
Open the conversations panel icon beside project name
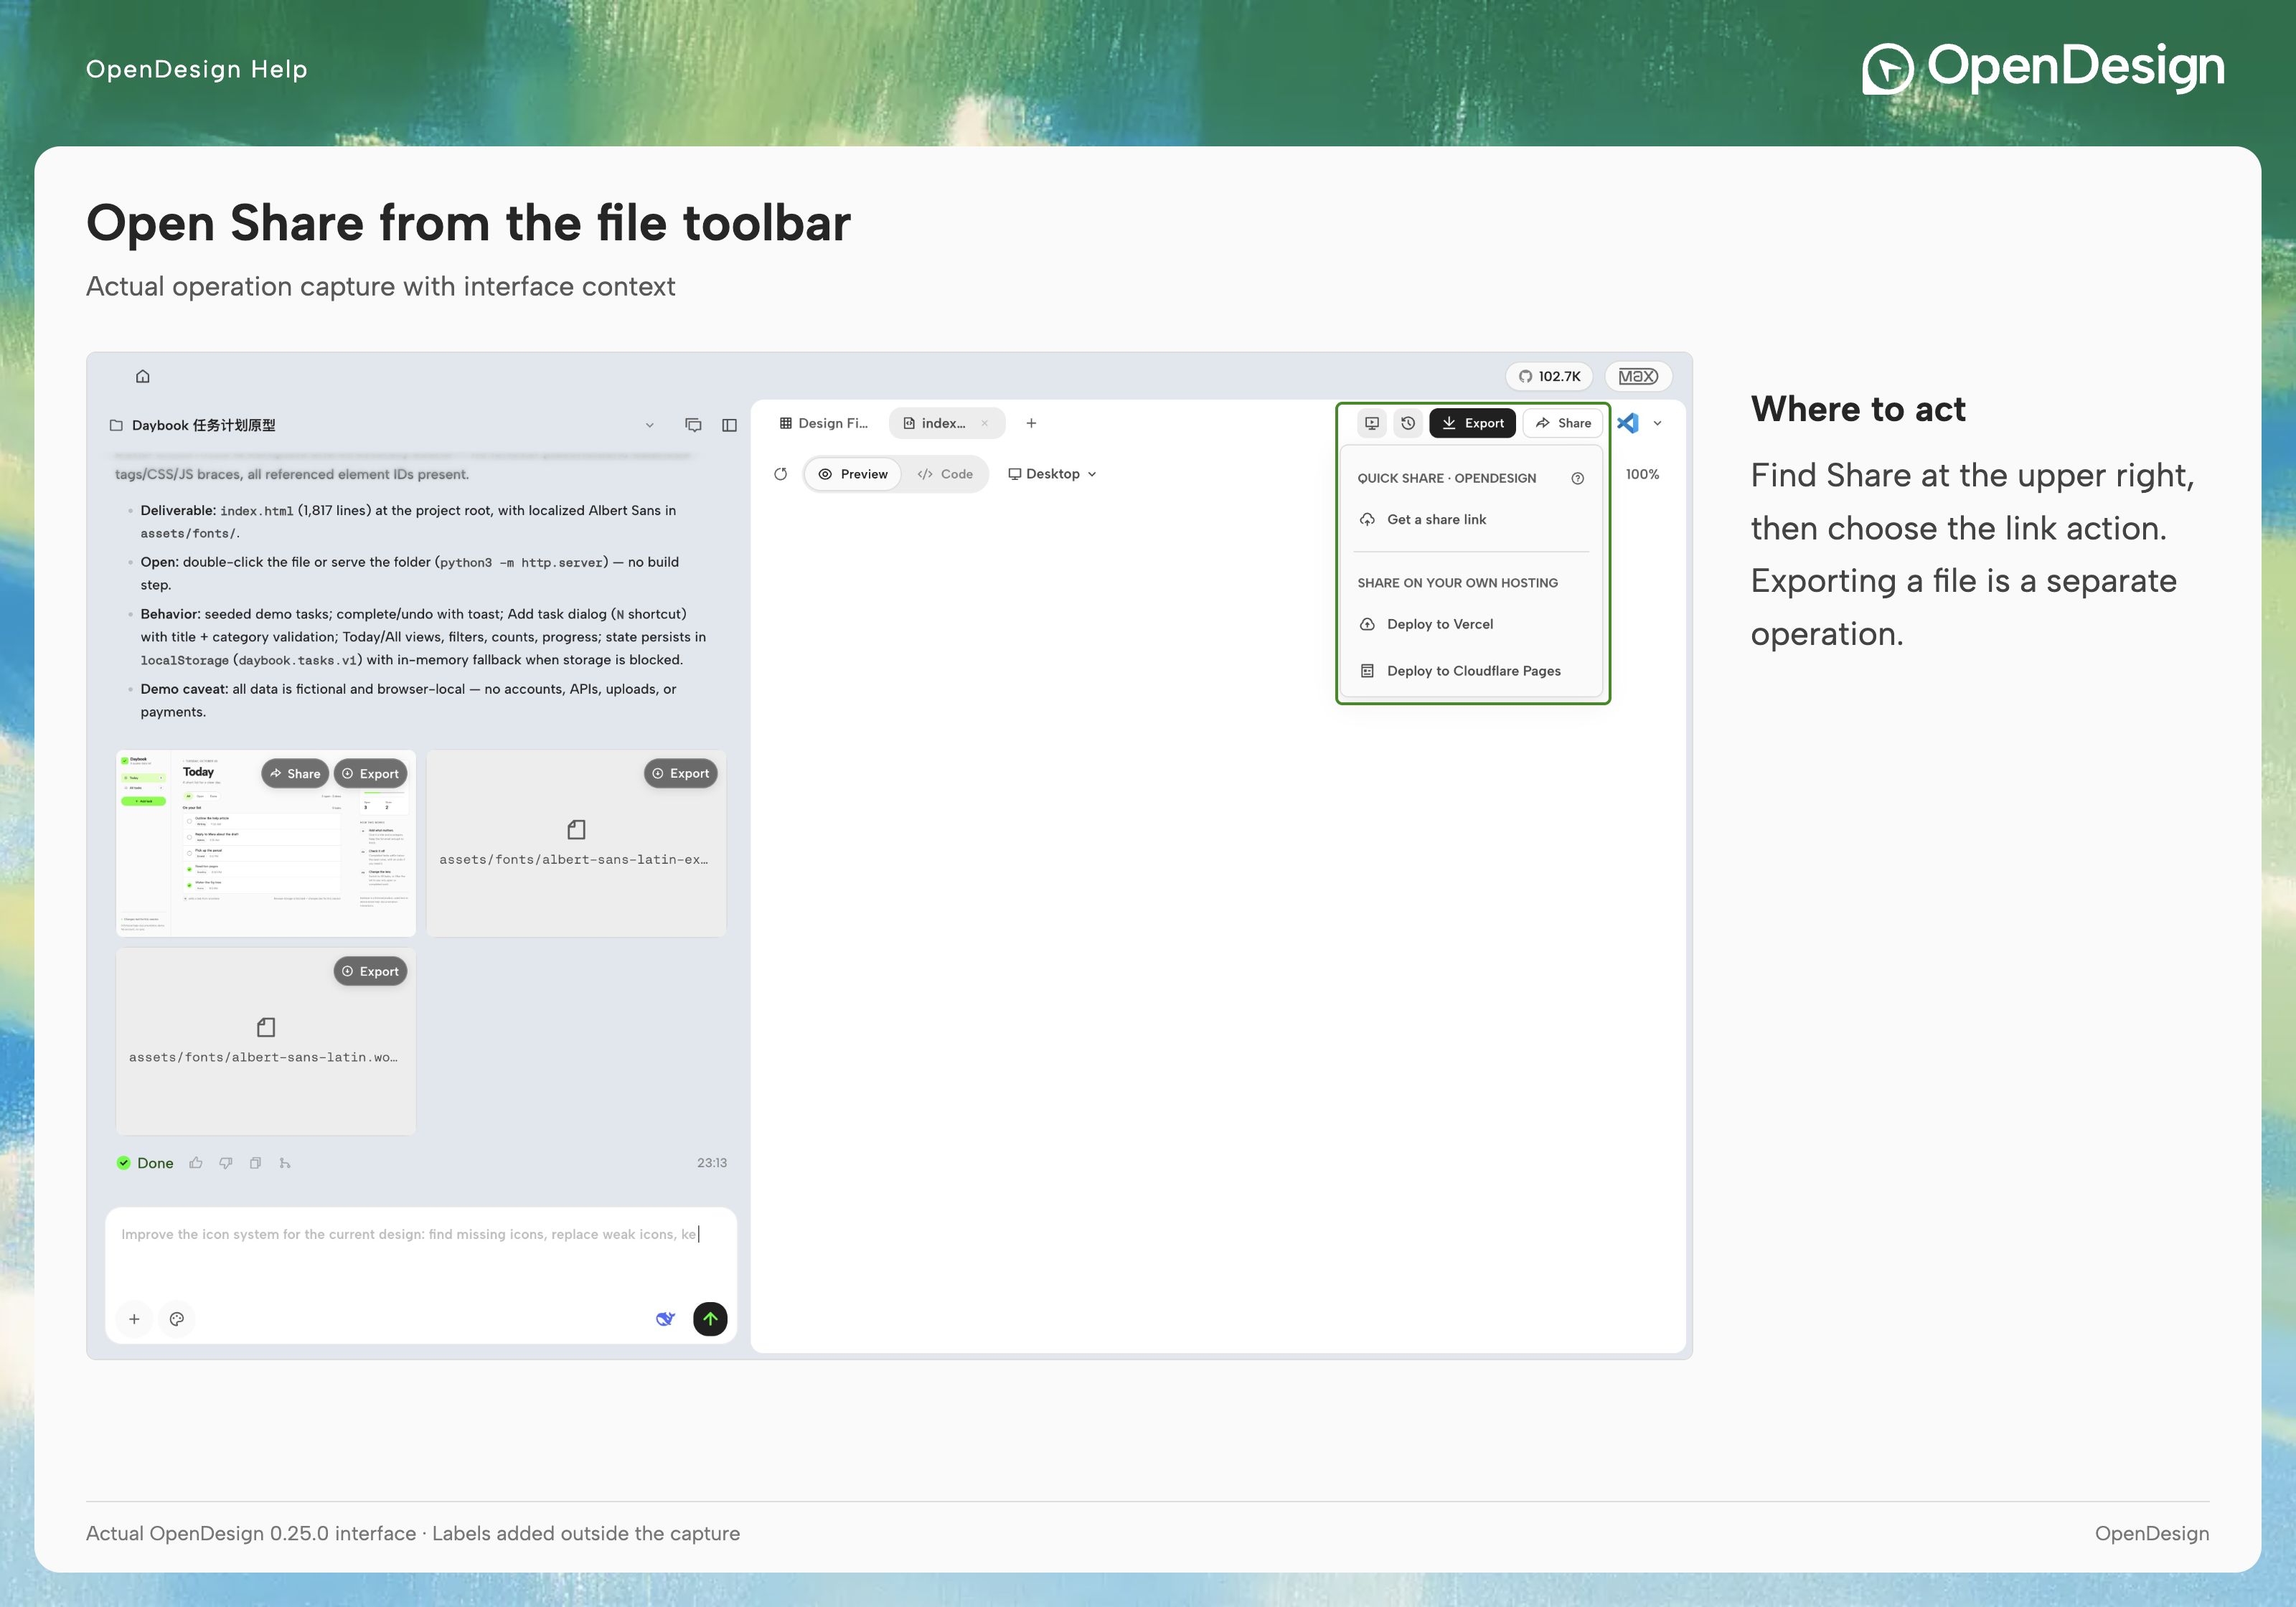(693, 425)
